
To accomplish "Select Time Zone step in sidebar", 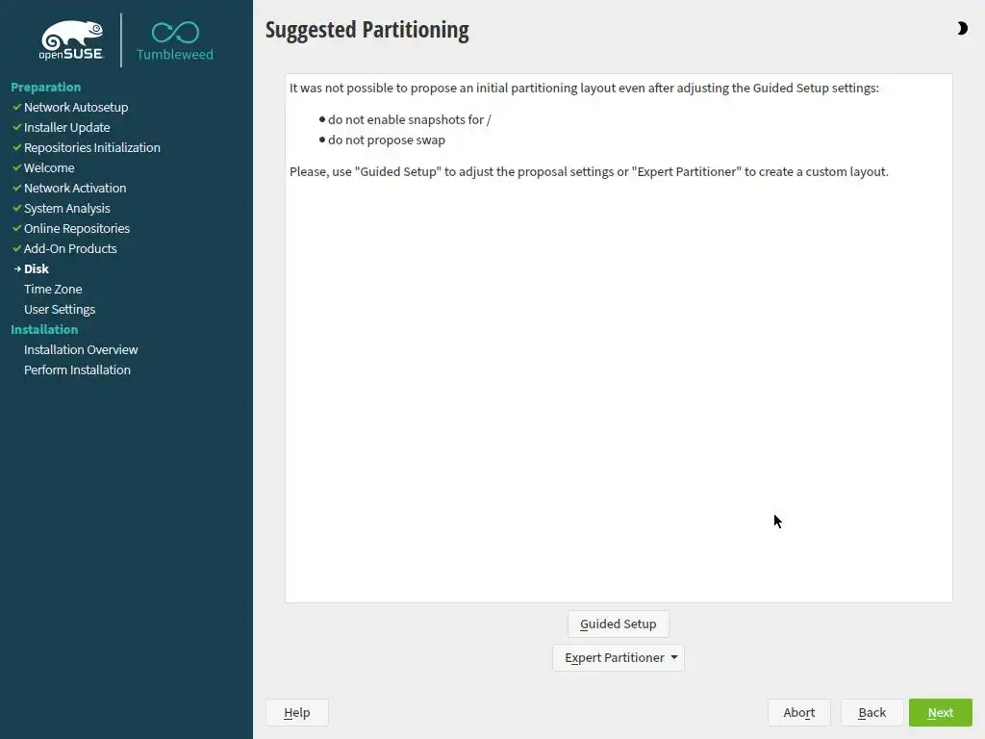I will (x=53, y=289).
